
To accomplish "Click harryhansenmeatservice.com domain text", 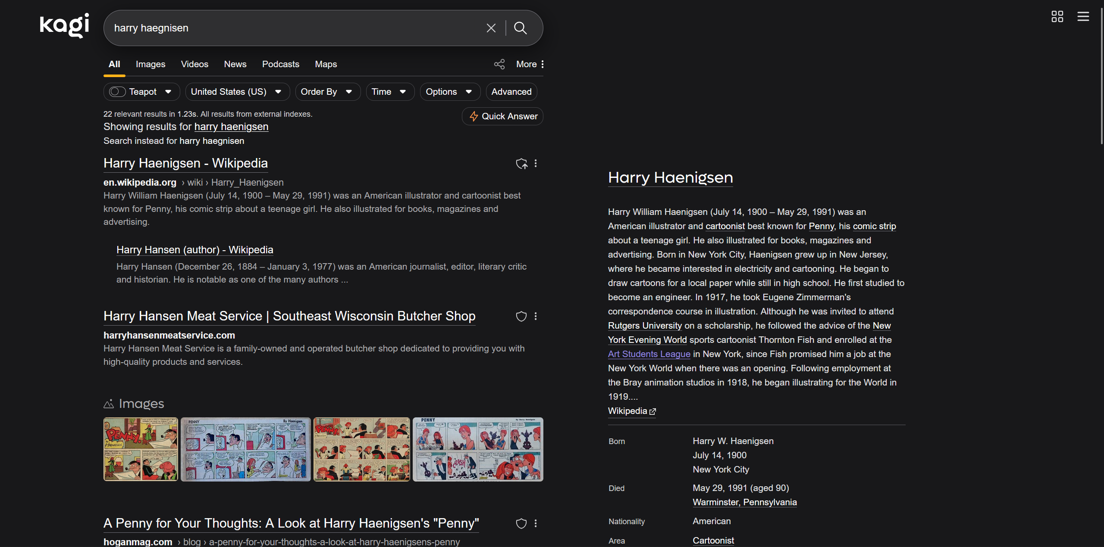I will pos(169,336).
